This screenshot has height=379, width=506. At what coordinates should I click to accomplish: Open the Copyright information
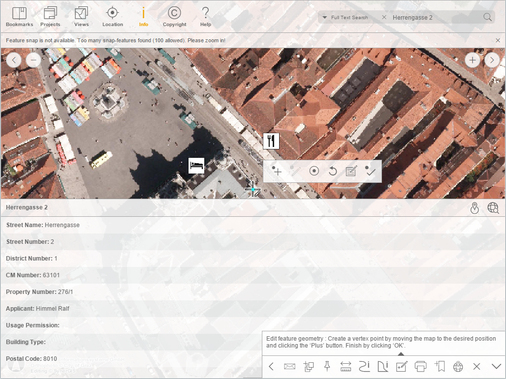click(174, 15)
